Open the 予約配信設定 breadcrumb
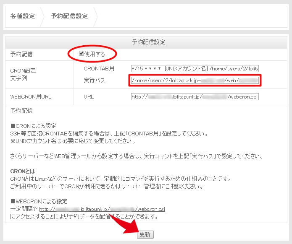The image size is (292, 244). [69, 16]
